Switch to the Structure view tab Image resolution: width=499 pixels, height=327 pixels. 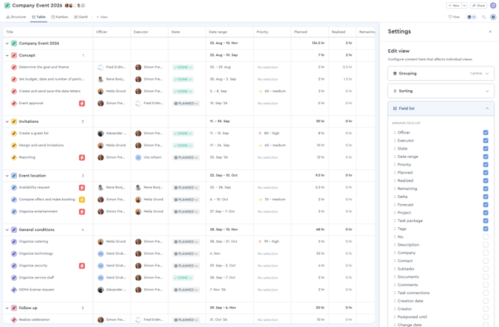pyautogui.click(x=16, y=17)
